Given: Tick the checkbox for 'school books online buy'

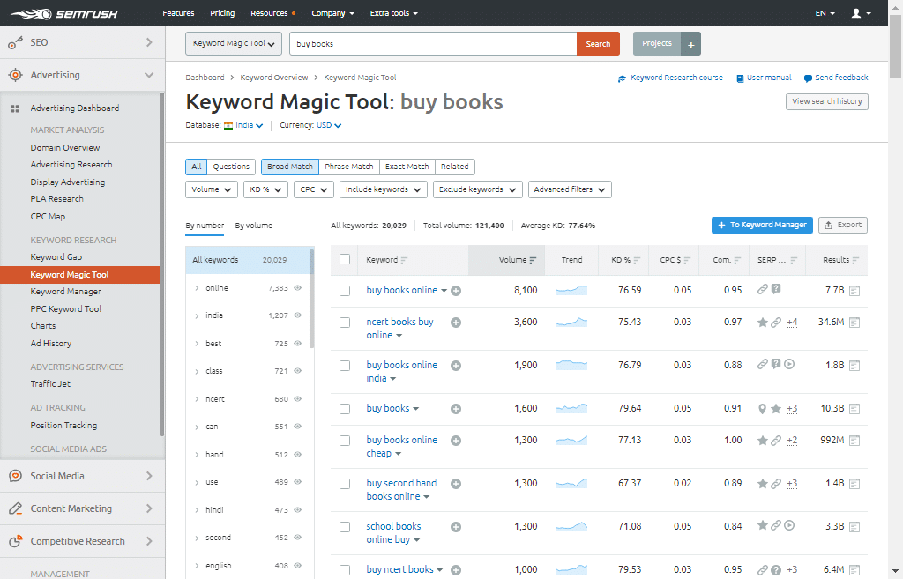Looking at the screenshot, I should [344, 526].
